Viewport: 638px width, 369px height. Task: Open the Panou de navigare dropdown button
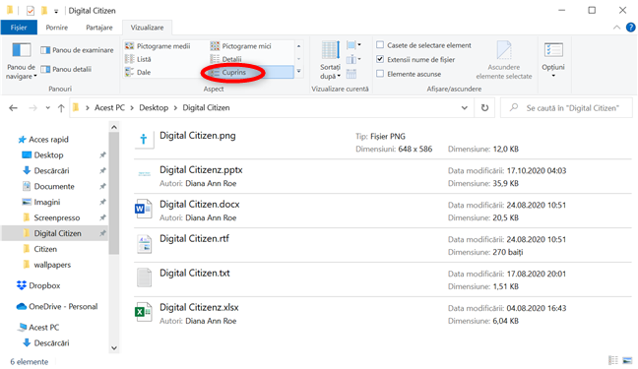[x=21, y=60]
